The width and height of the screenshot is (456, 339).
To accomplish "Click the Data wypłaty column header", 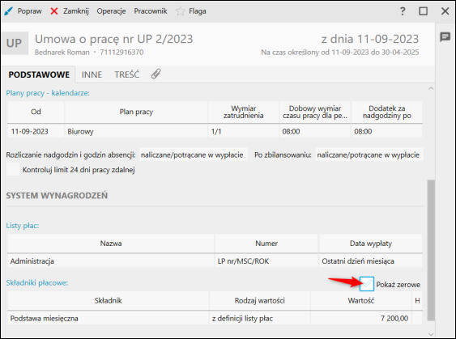I will click(371, 244).
